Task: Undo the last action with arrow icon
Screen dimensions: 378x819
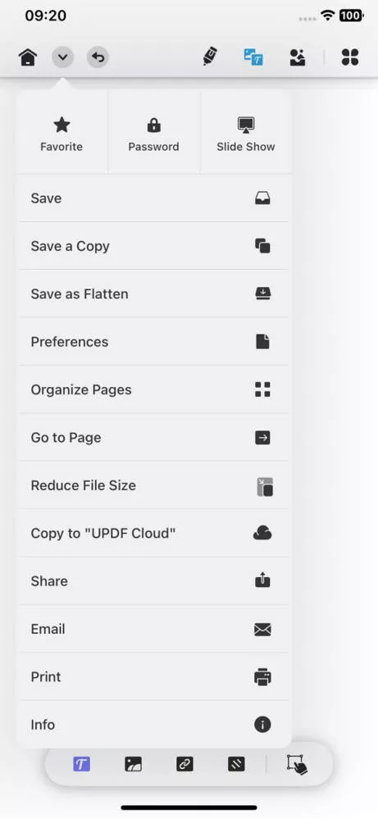Action: click(x=98, y=57)
